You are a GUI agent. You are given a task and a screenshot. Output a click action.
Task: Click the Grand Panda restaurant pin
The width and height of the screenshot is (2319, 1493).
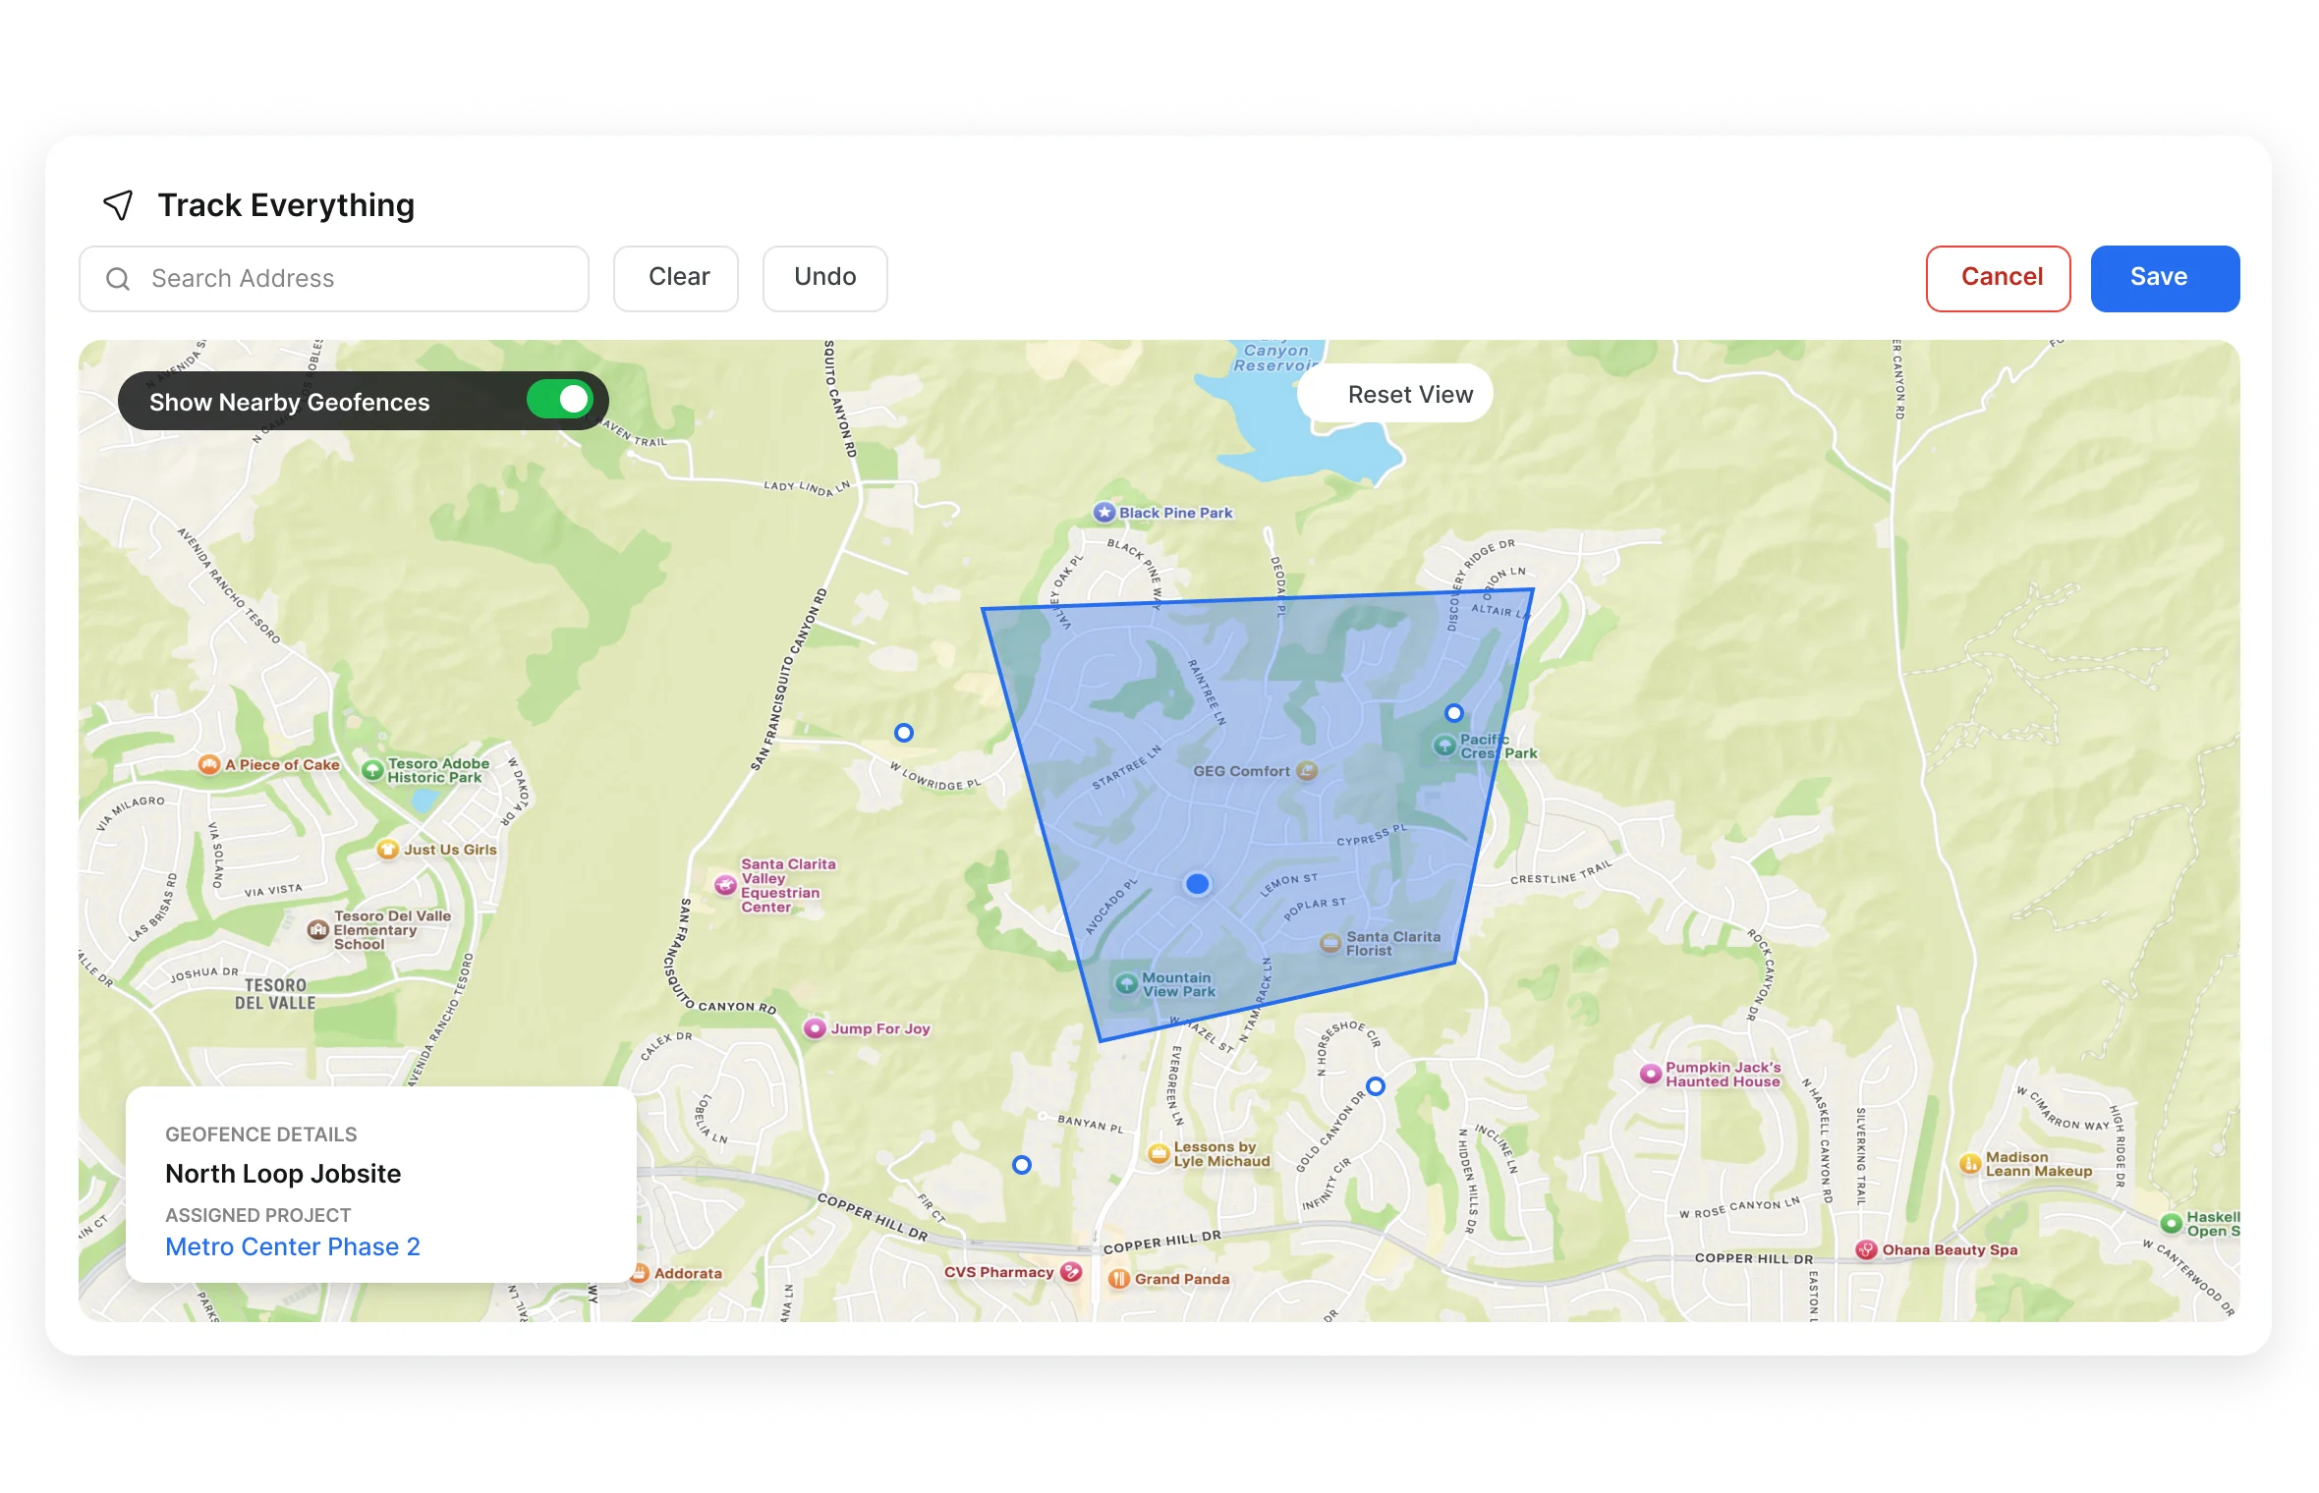coord(1119,1279)
